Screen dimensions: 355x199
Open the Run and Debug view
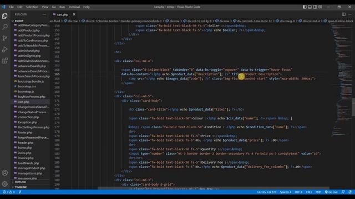tap(5, 49)
